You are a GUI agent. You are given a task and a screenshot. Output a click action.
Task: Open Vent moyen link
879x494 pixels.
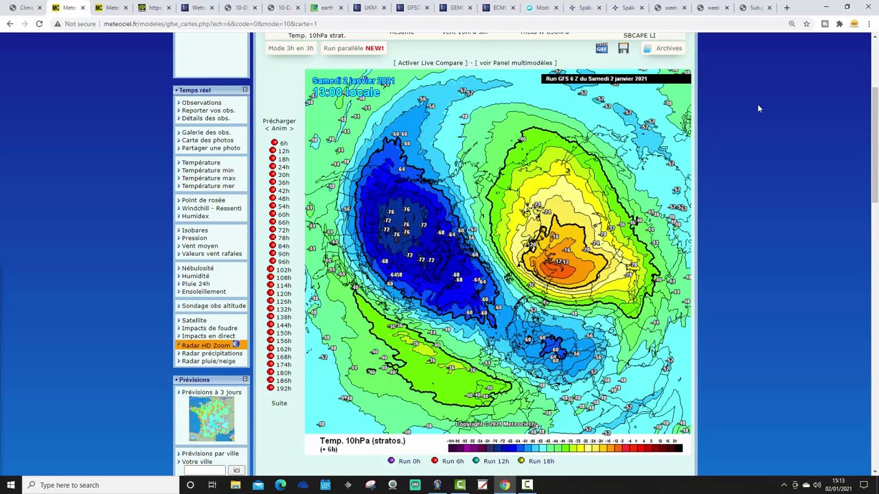click(200, 246)
